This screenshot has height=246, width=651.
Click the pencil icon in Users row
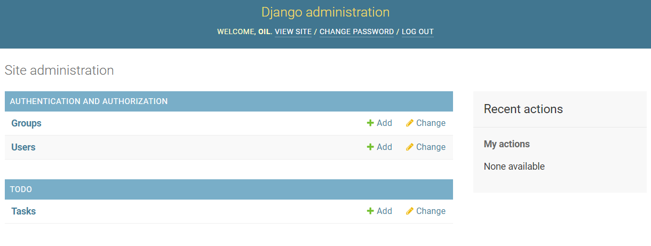[x=410, y=147]
